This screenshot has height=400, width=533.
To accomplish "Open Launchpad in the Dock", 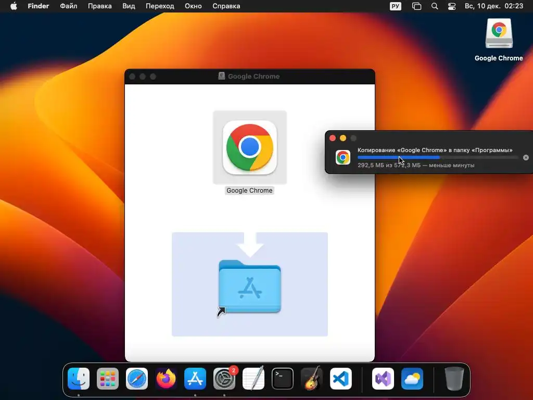I will 108,379.
